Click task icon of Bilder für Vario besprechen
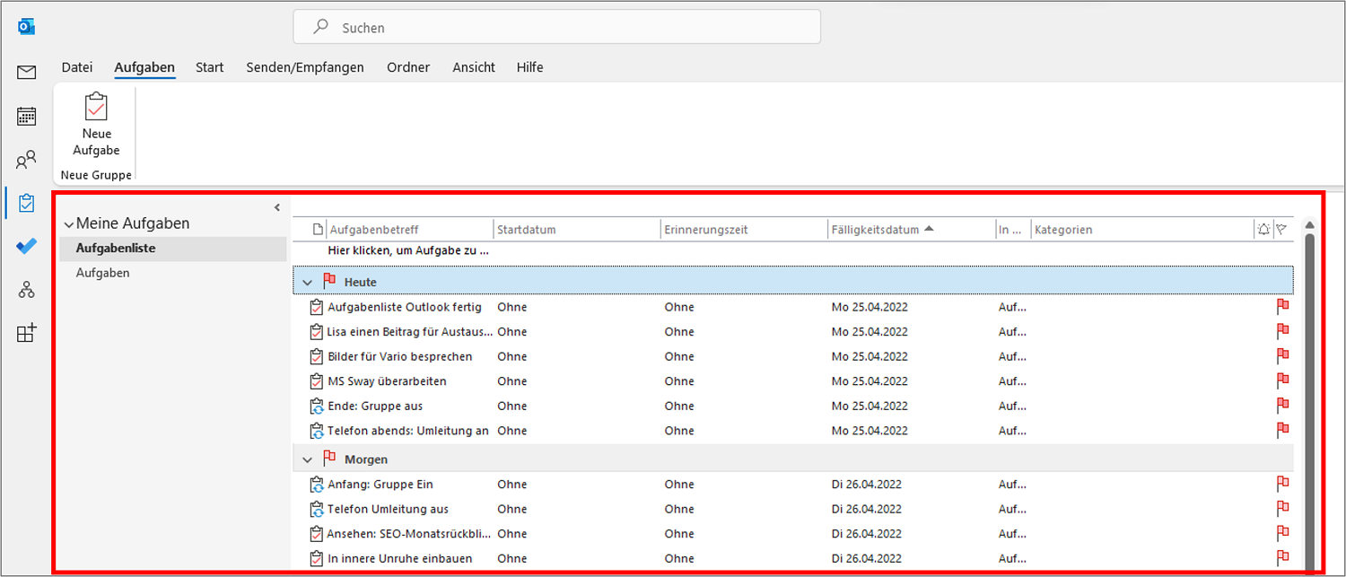This screenshot has width=1346, height=577. click(316, 356)
